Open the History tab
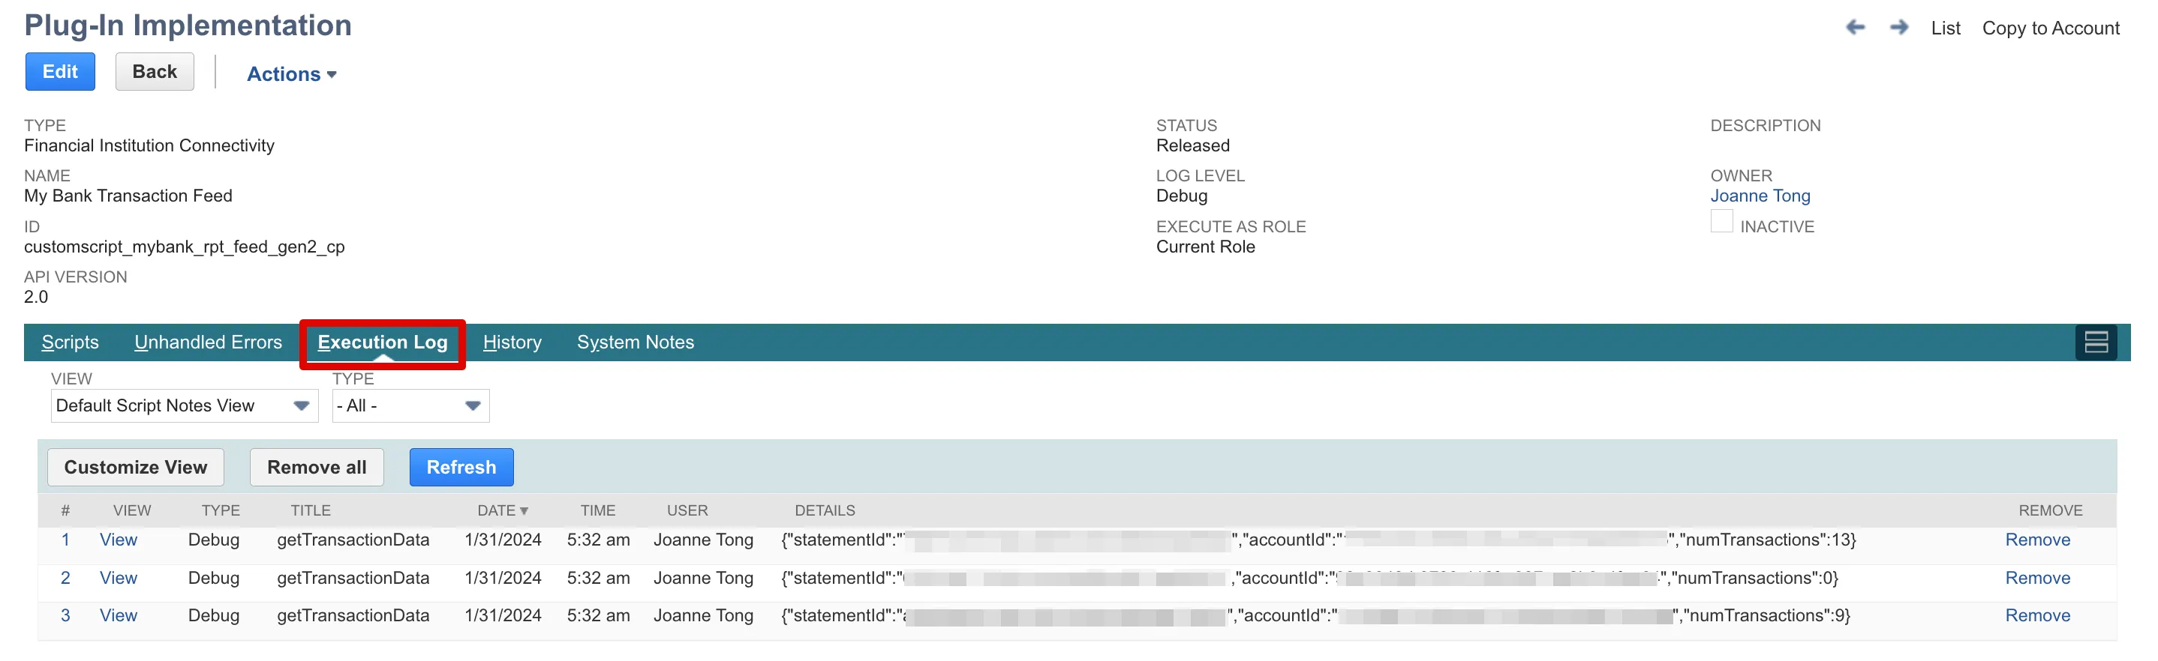This screenshot has width=2158, height=661. (512, 342)
